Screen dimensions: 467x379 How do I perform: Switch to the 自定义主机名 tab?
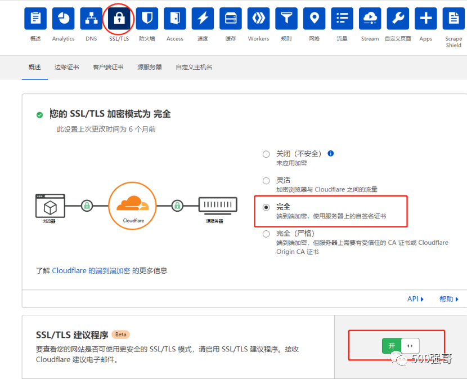[194, 67]
